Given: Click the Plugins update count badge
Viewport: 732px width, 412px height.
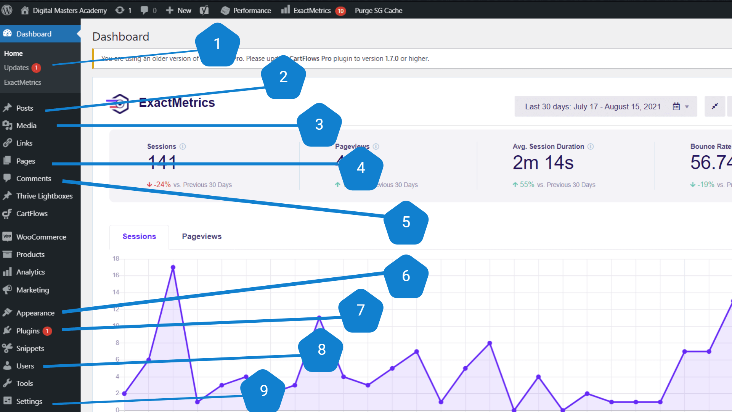Looking at the screenshot, I should coord(47,331).
